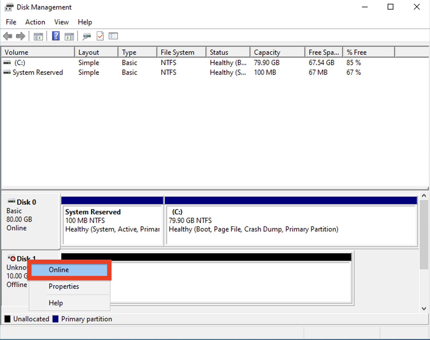Close the Disk Management window
This screenshot has width=430, height=340.
point(417,7)
